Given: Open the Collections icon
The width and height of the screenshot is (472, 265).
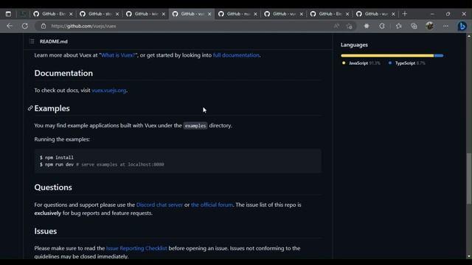Looking at the screenshot, I should (x=414, y=26).
